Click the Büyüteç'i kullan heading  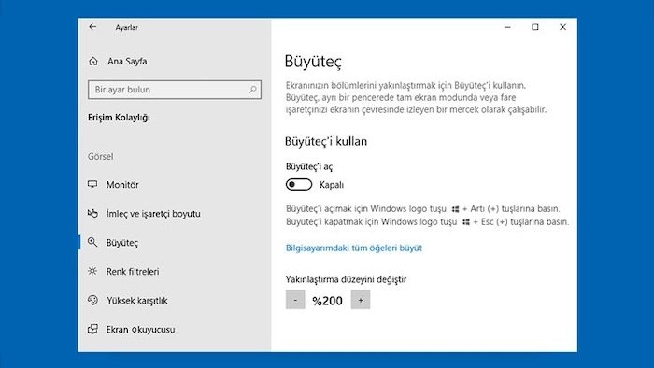[326, 141]
